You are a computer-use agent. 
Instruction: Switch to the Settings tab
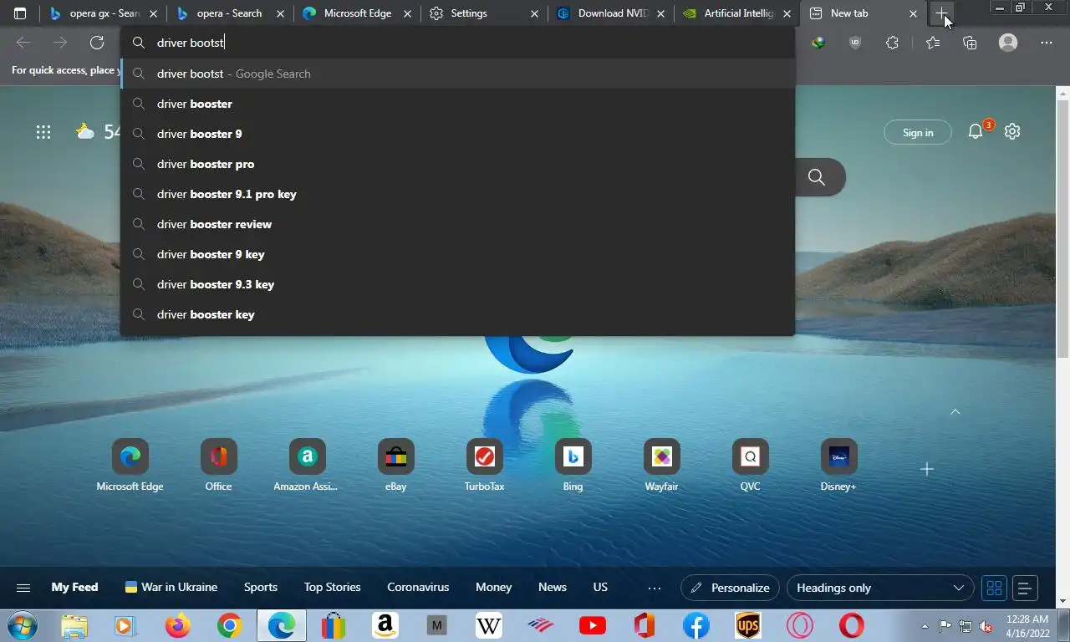(x=484, y=13)
